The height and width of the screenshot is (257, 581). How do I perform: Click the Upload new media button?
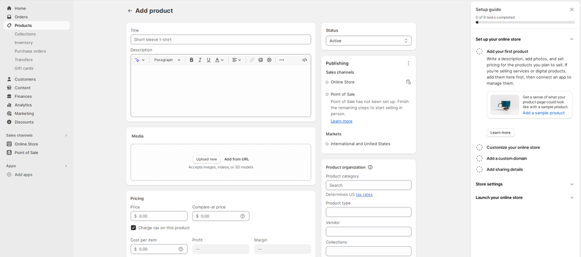(207, 159)
